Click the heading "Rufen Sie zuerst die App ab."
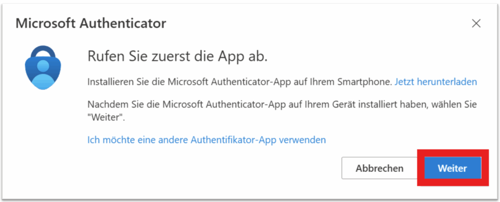The height and width of the screenshot is (202, 500). point(177,56)
